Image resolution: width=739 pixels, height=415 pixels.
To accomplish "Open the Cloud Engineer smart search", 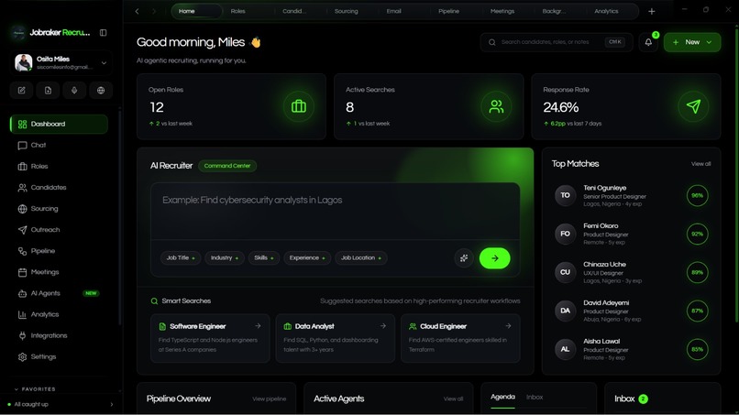I will click(x=460, y=338).
